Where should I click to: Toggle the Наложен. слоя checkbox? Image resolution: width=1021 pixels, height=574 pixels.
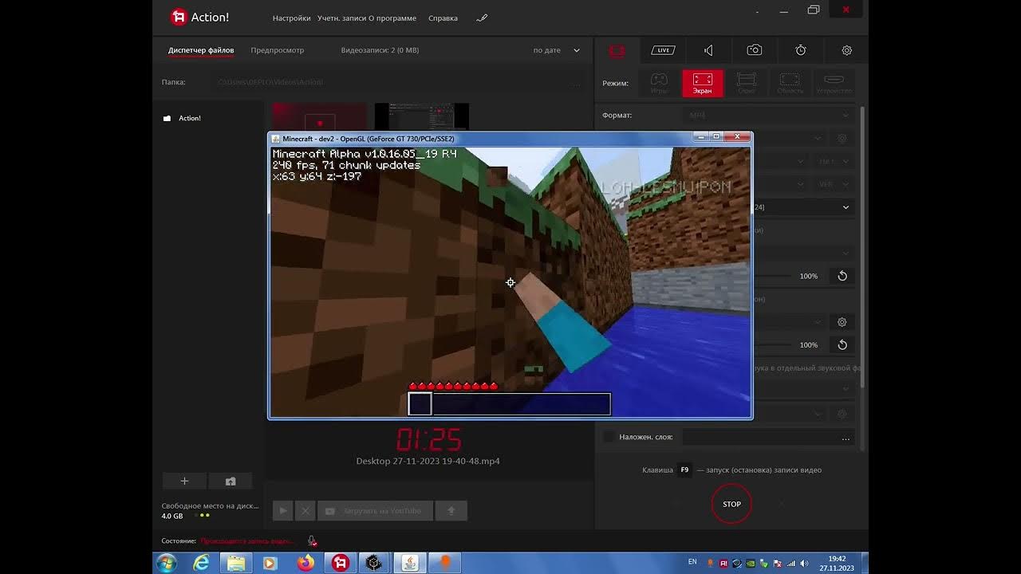(x=609, y=437)
